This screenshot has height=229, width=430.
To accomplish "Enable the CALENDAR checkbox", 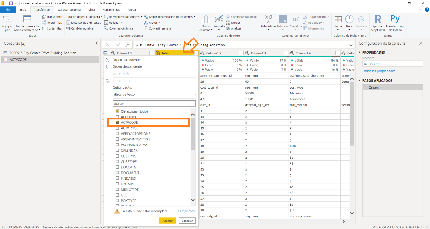I will (x=117, y=150).
